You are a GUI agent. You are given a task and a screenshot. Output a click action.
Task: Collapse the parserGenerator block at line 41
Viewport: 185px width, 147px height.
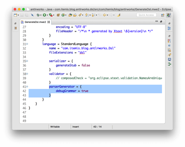point(27,87)
